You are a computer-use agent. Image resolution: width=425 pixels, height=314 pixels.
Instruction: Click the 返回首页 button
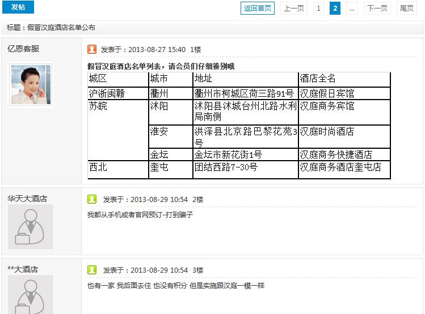pos(257,8)
